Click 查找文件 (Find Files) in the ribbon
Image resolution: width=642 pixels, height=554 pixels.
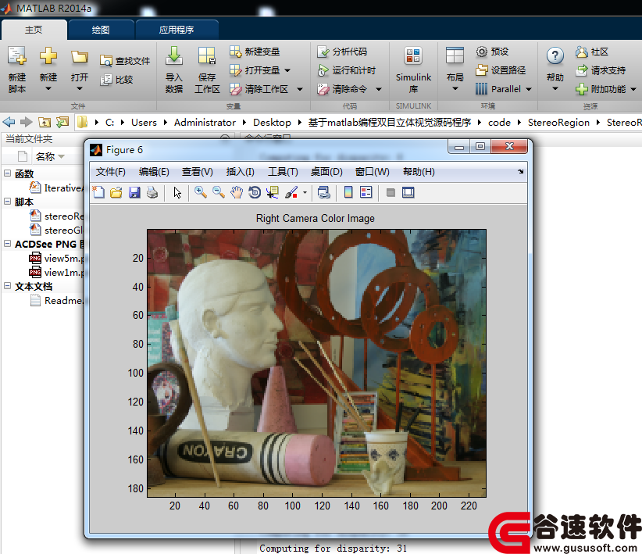point(125,61)
